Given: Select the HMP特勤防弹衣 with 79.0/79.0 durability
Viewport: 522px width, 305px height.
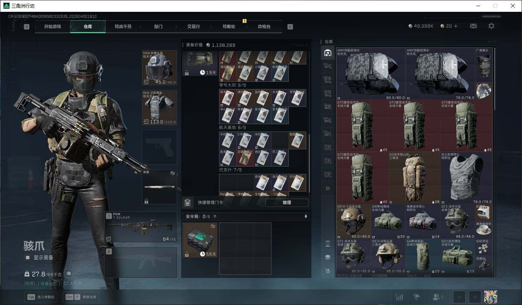Looking at the screenshot, I should (x=440, y=74).
